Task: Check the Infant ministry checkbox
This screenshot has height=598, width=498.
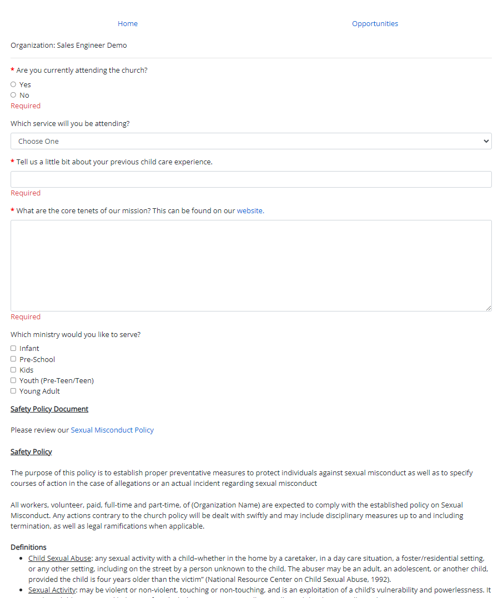Action: 13,348
